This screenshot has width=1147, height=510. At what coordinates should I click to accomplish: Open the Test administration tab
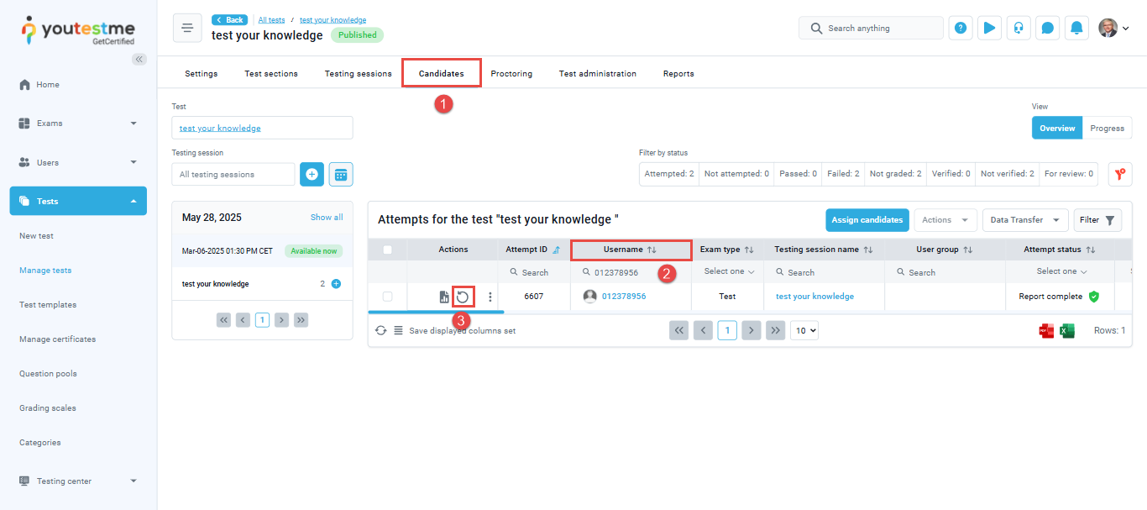coord(598,73)
